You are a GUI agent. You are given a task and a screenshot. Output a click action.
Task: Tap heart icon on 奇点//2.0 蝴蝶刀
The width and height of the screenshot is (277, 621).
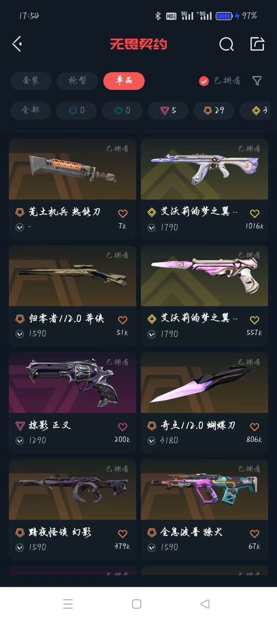click(255, 427)
